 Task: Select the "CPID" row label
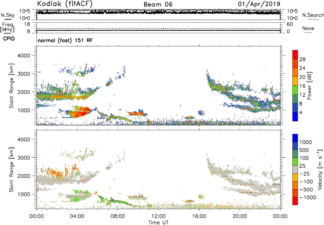click(9, 39)
